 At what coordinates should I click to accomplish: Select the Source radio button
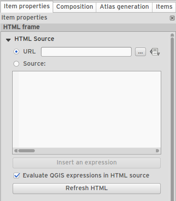click(16, 64)
